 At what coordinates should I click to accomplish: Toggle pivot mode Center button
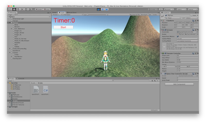tap(39, 10)
